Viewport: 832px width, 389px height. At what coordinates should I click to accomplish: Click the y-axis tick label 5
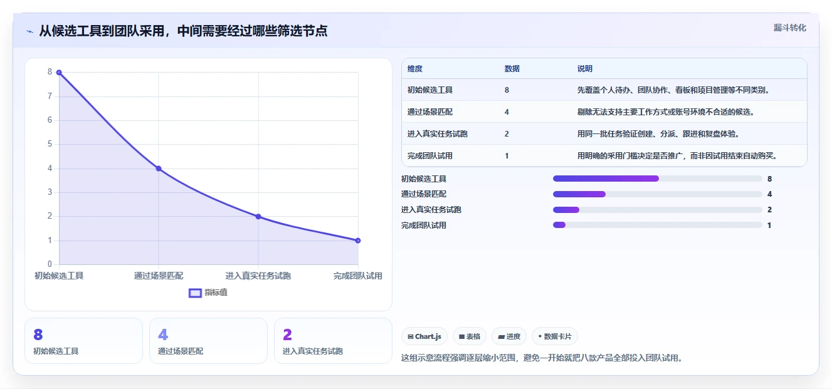(x=50, y=144)
